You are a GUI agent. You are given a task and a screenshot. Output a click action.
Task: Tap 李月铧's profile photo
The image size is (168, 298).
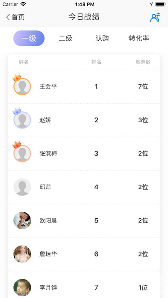point(22,288)
